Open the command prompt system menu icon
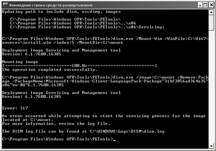The image size is (216, 151). 5,5
